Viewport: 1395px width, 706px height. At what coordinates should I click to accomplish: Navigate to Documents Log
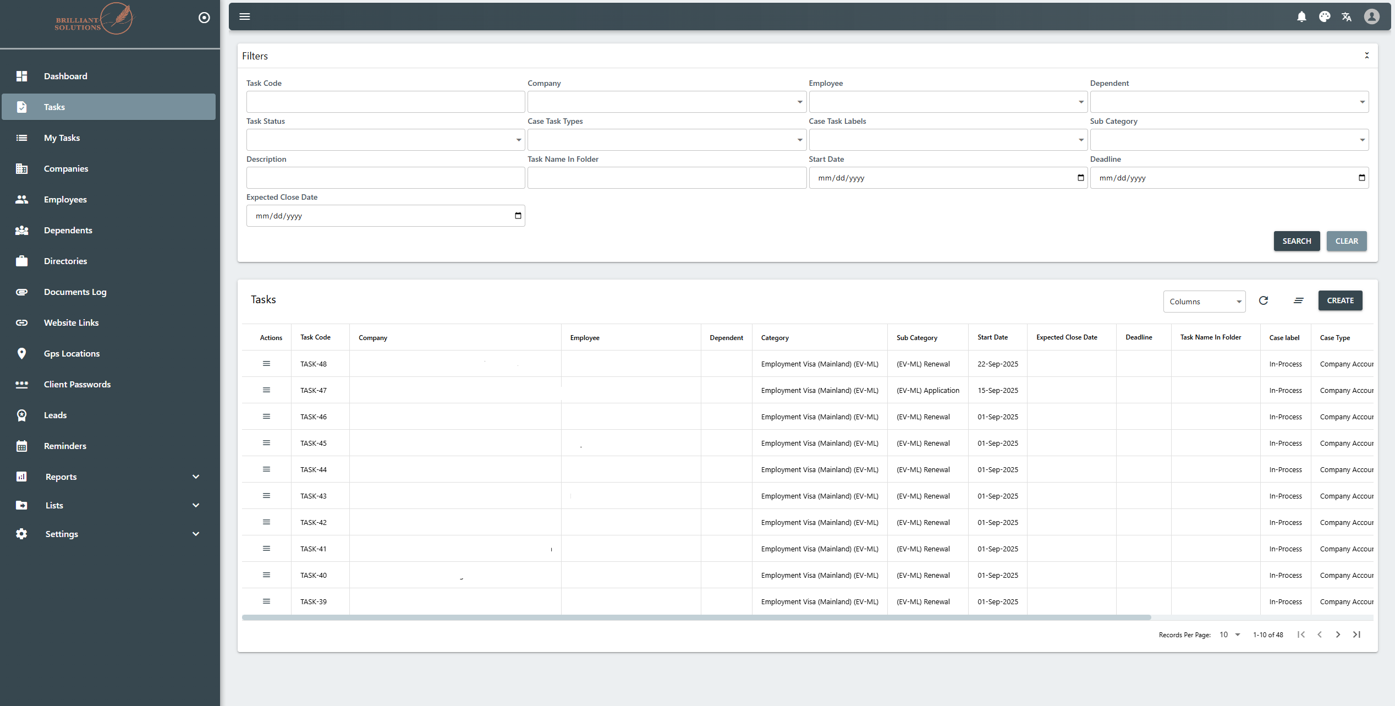pos(75,292)
